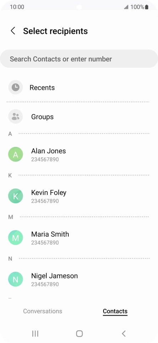Tap the battery status indicator
158x343 pixels.
pyautogui.click(x=147, y=7)
